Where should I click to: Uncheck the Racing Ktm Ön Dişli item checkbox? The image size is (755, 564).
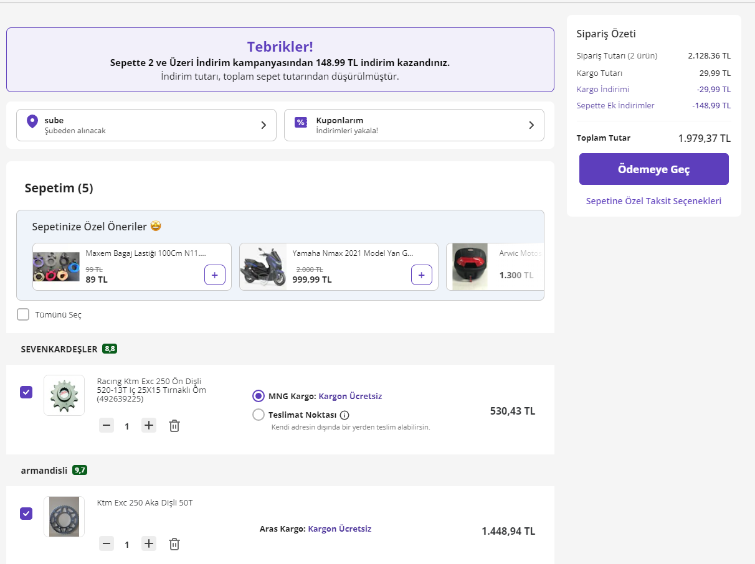coord(26,392)
